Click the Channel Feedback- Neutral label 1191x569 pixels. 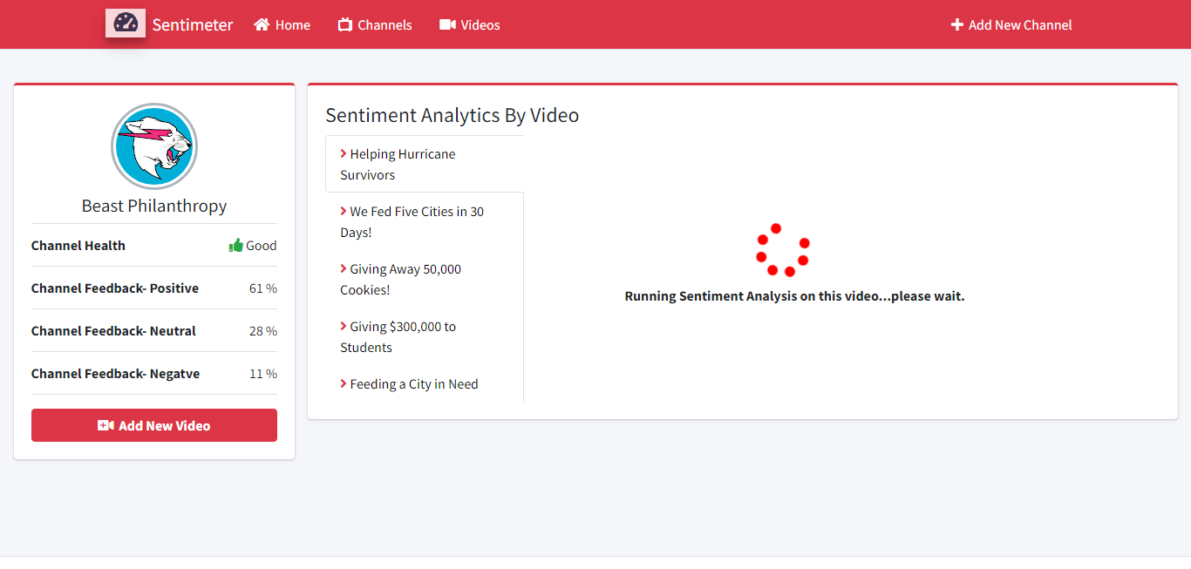[113, 331]
